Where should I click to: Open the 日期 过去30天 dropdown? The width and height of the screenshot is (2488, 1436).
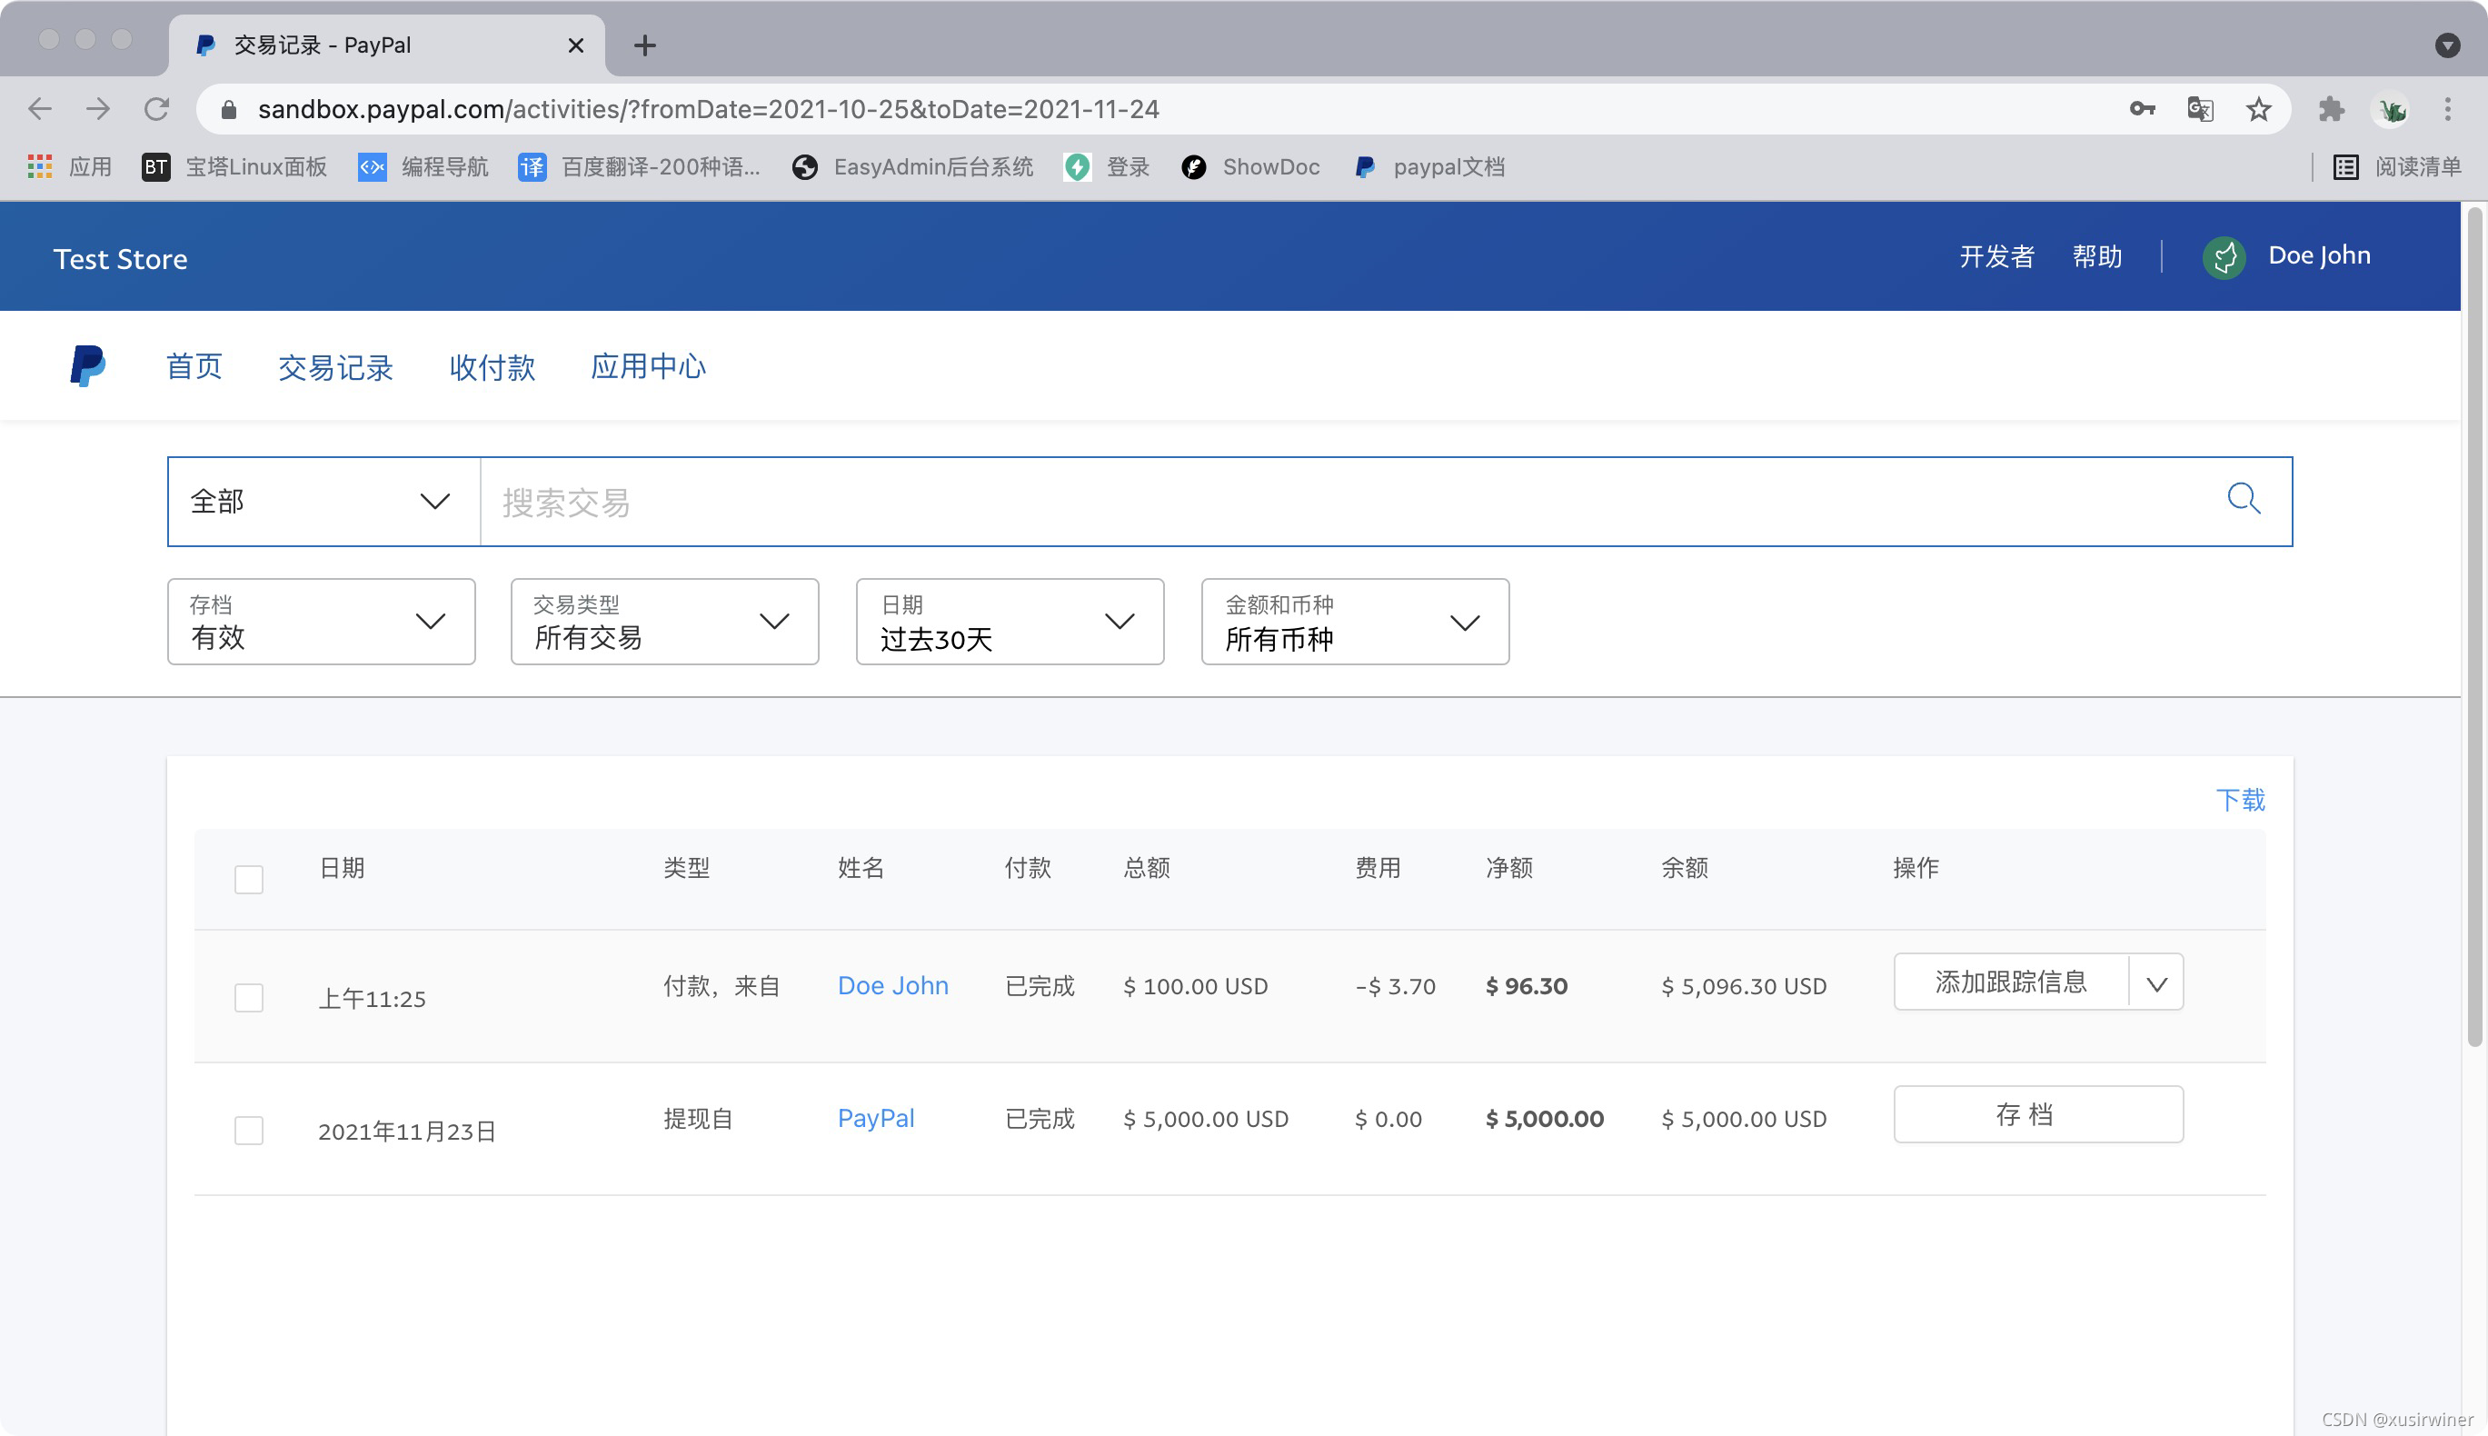click(1010, 622)
